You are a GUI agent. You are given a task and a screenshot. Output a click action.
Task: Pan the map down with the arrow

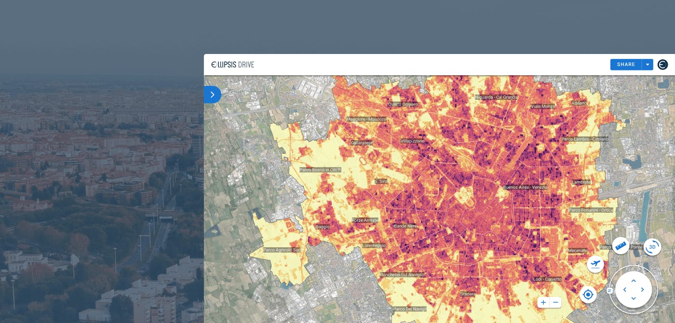pyautogui.click(x=634, y=298)
